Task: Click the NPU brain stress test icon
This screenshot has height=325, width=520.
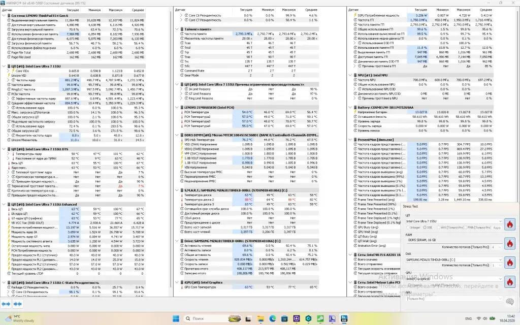Action: pyautogui.click(x=509, y=302)
